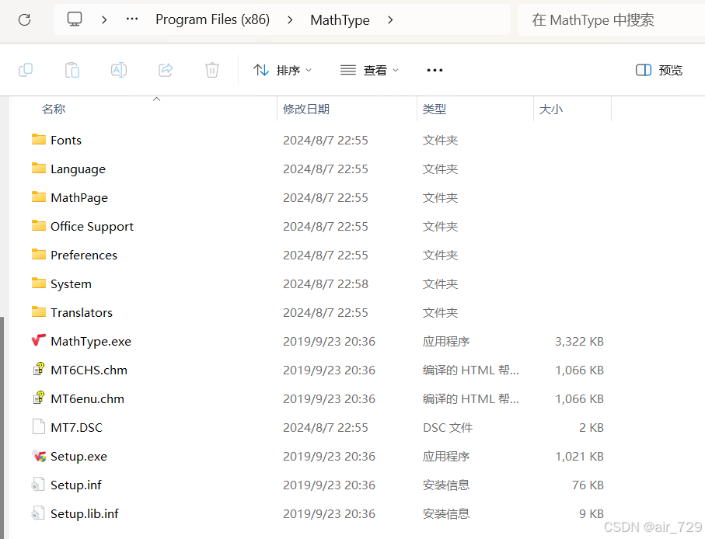Select the file name Setup.inf
This screenshot has height=539, width=705.
[x=76, y=485]
